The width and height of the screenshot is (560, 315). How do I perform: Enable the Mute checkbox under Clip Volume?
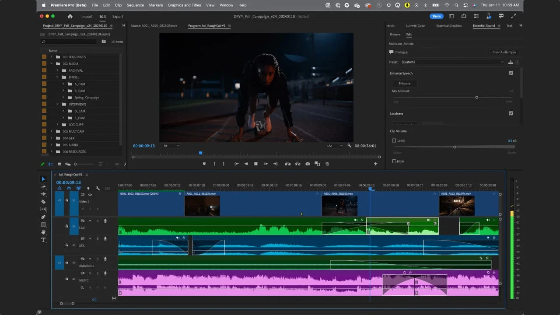[x=394, y=161]
